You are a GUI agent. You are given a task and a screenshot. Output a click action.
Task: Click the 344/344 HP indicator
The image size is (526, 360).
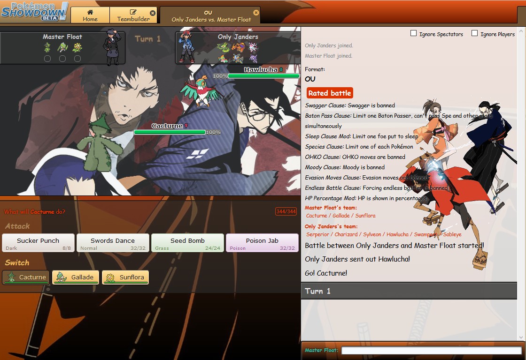pos(286,212)
